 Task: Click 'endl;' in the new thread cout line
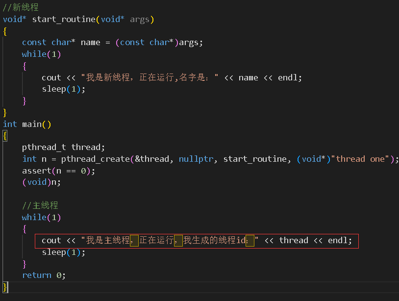tap(290, 77)
